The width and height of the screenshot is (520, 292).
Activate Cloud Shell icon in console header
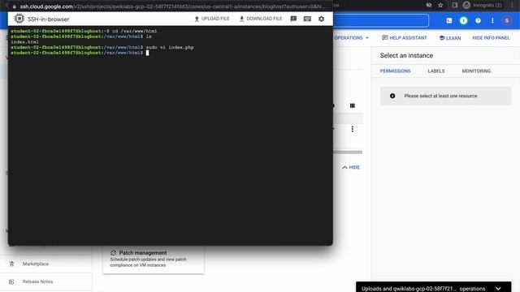pyautogui.click(x=449, y=20)
